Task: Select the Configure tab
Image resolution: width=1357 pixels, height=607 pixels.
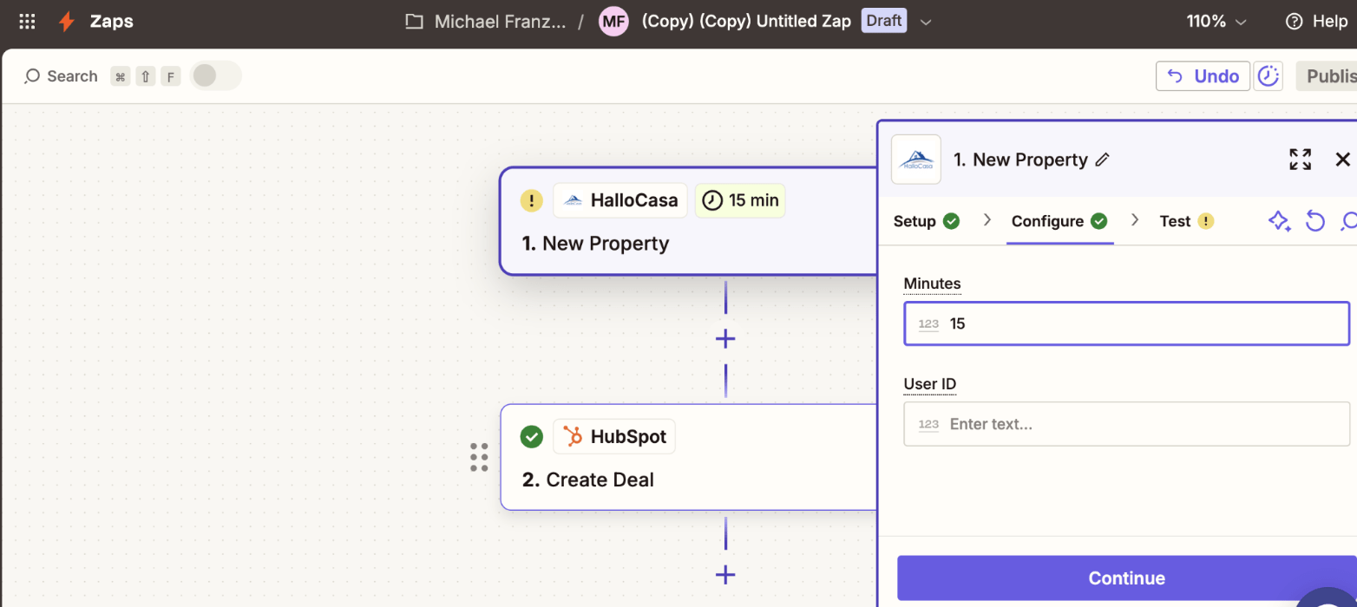Action: pos(1059,221)
